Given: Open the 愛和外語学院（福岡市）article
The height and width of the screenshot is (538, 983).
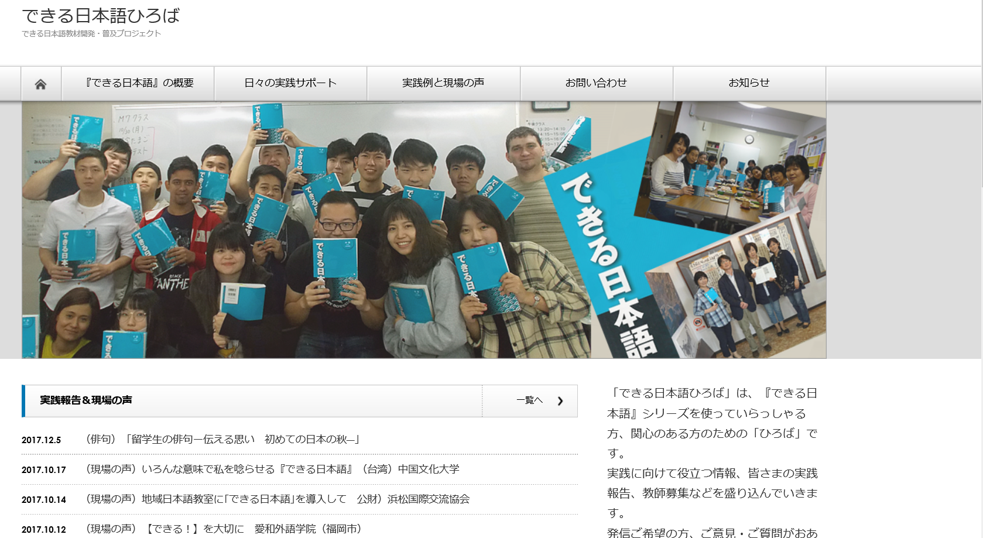Looking at the screenshot, I should pyautogui.click(x=224, y=529).
